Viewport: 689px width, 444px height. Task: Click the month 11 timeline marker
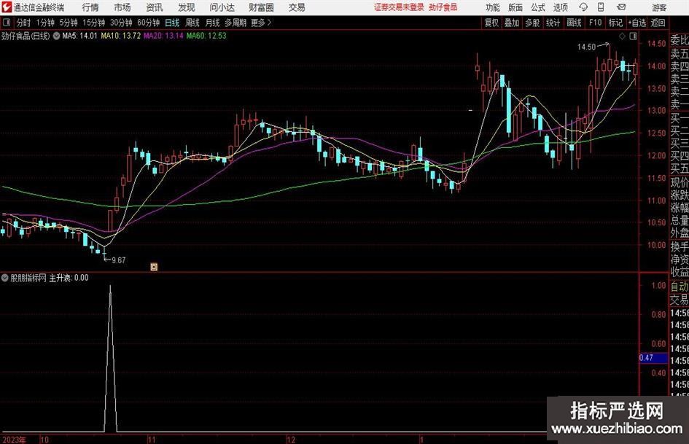click(x=152, y=440)
